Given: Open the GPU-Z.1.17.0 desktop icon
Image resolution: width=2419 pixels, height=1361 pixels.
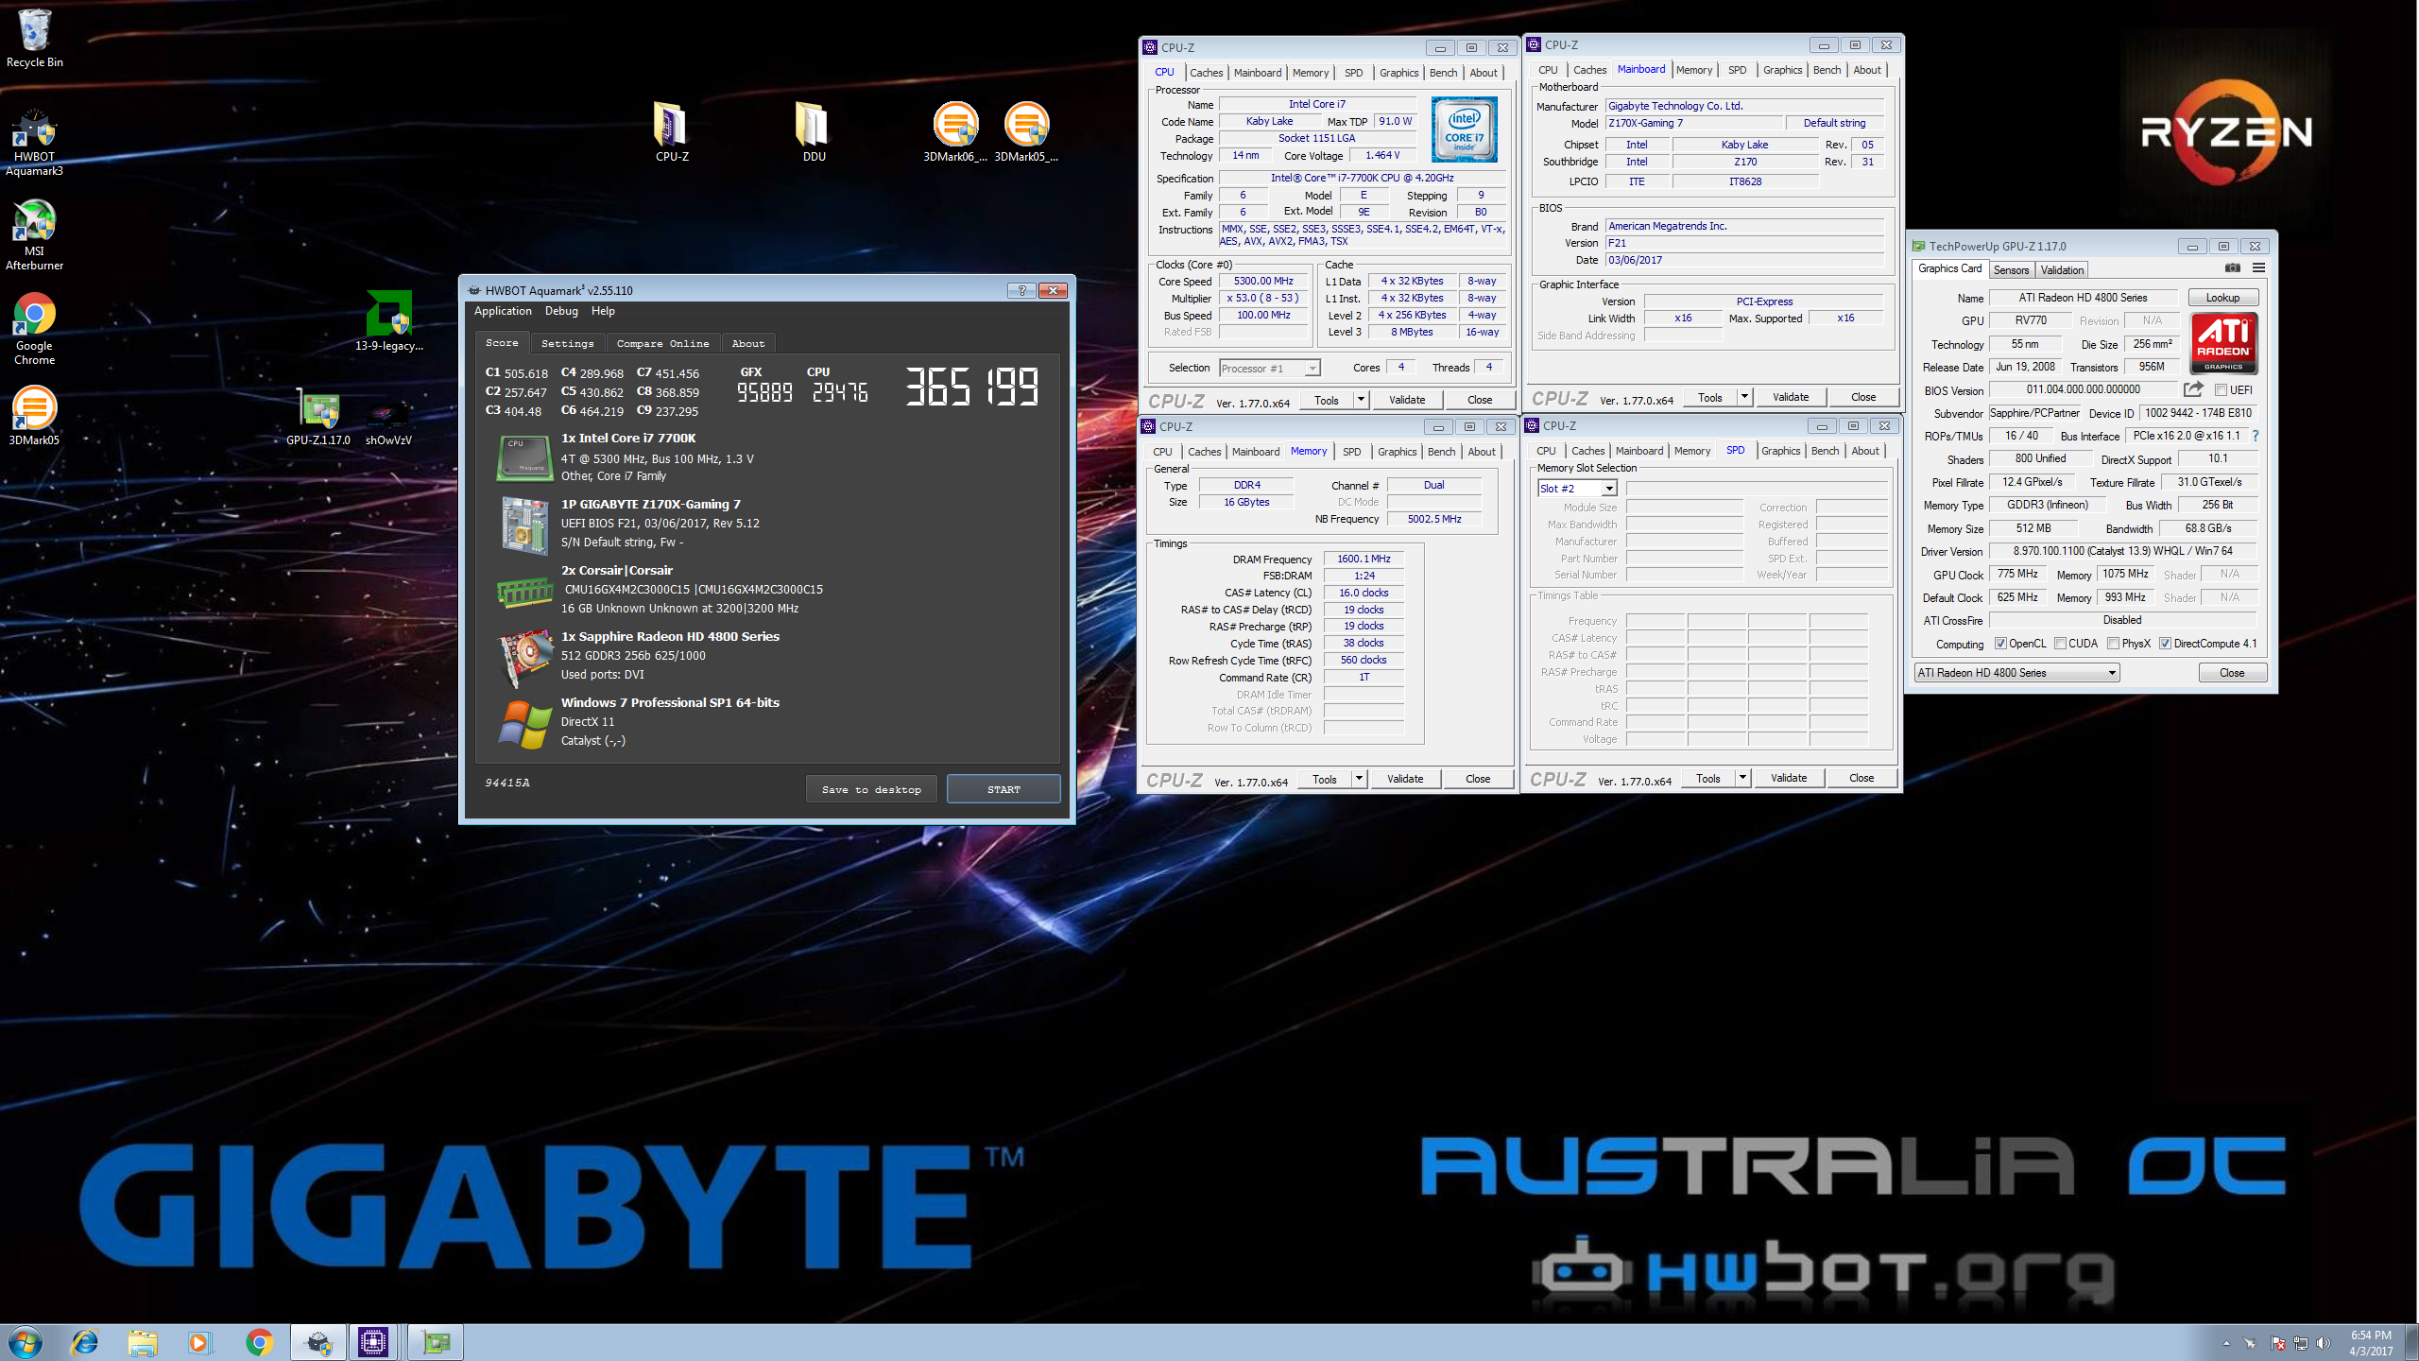Looking at the screenshot, I should [x=318, y=417].
